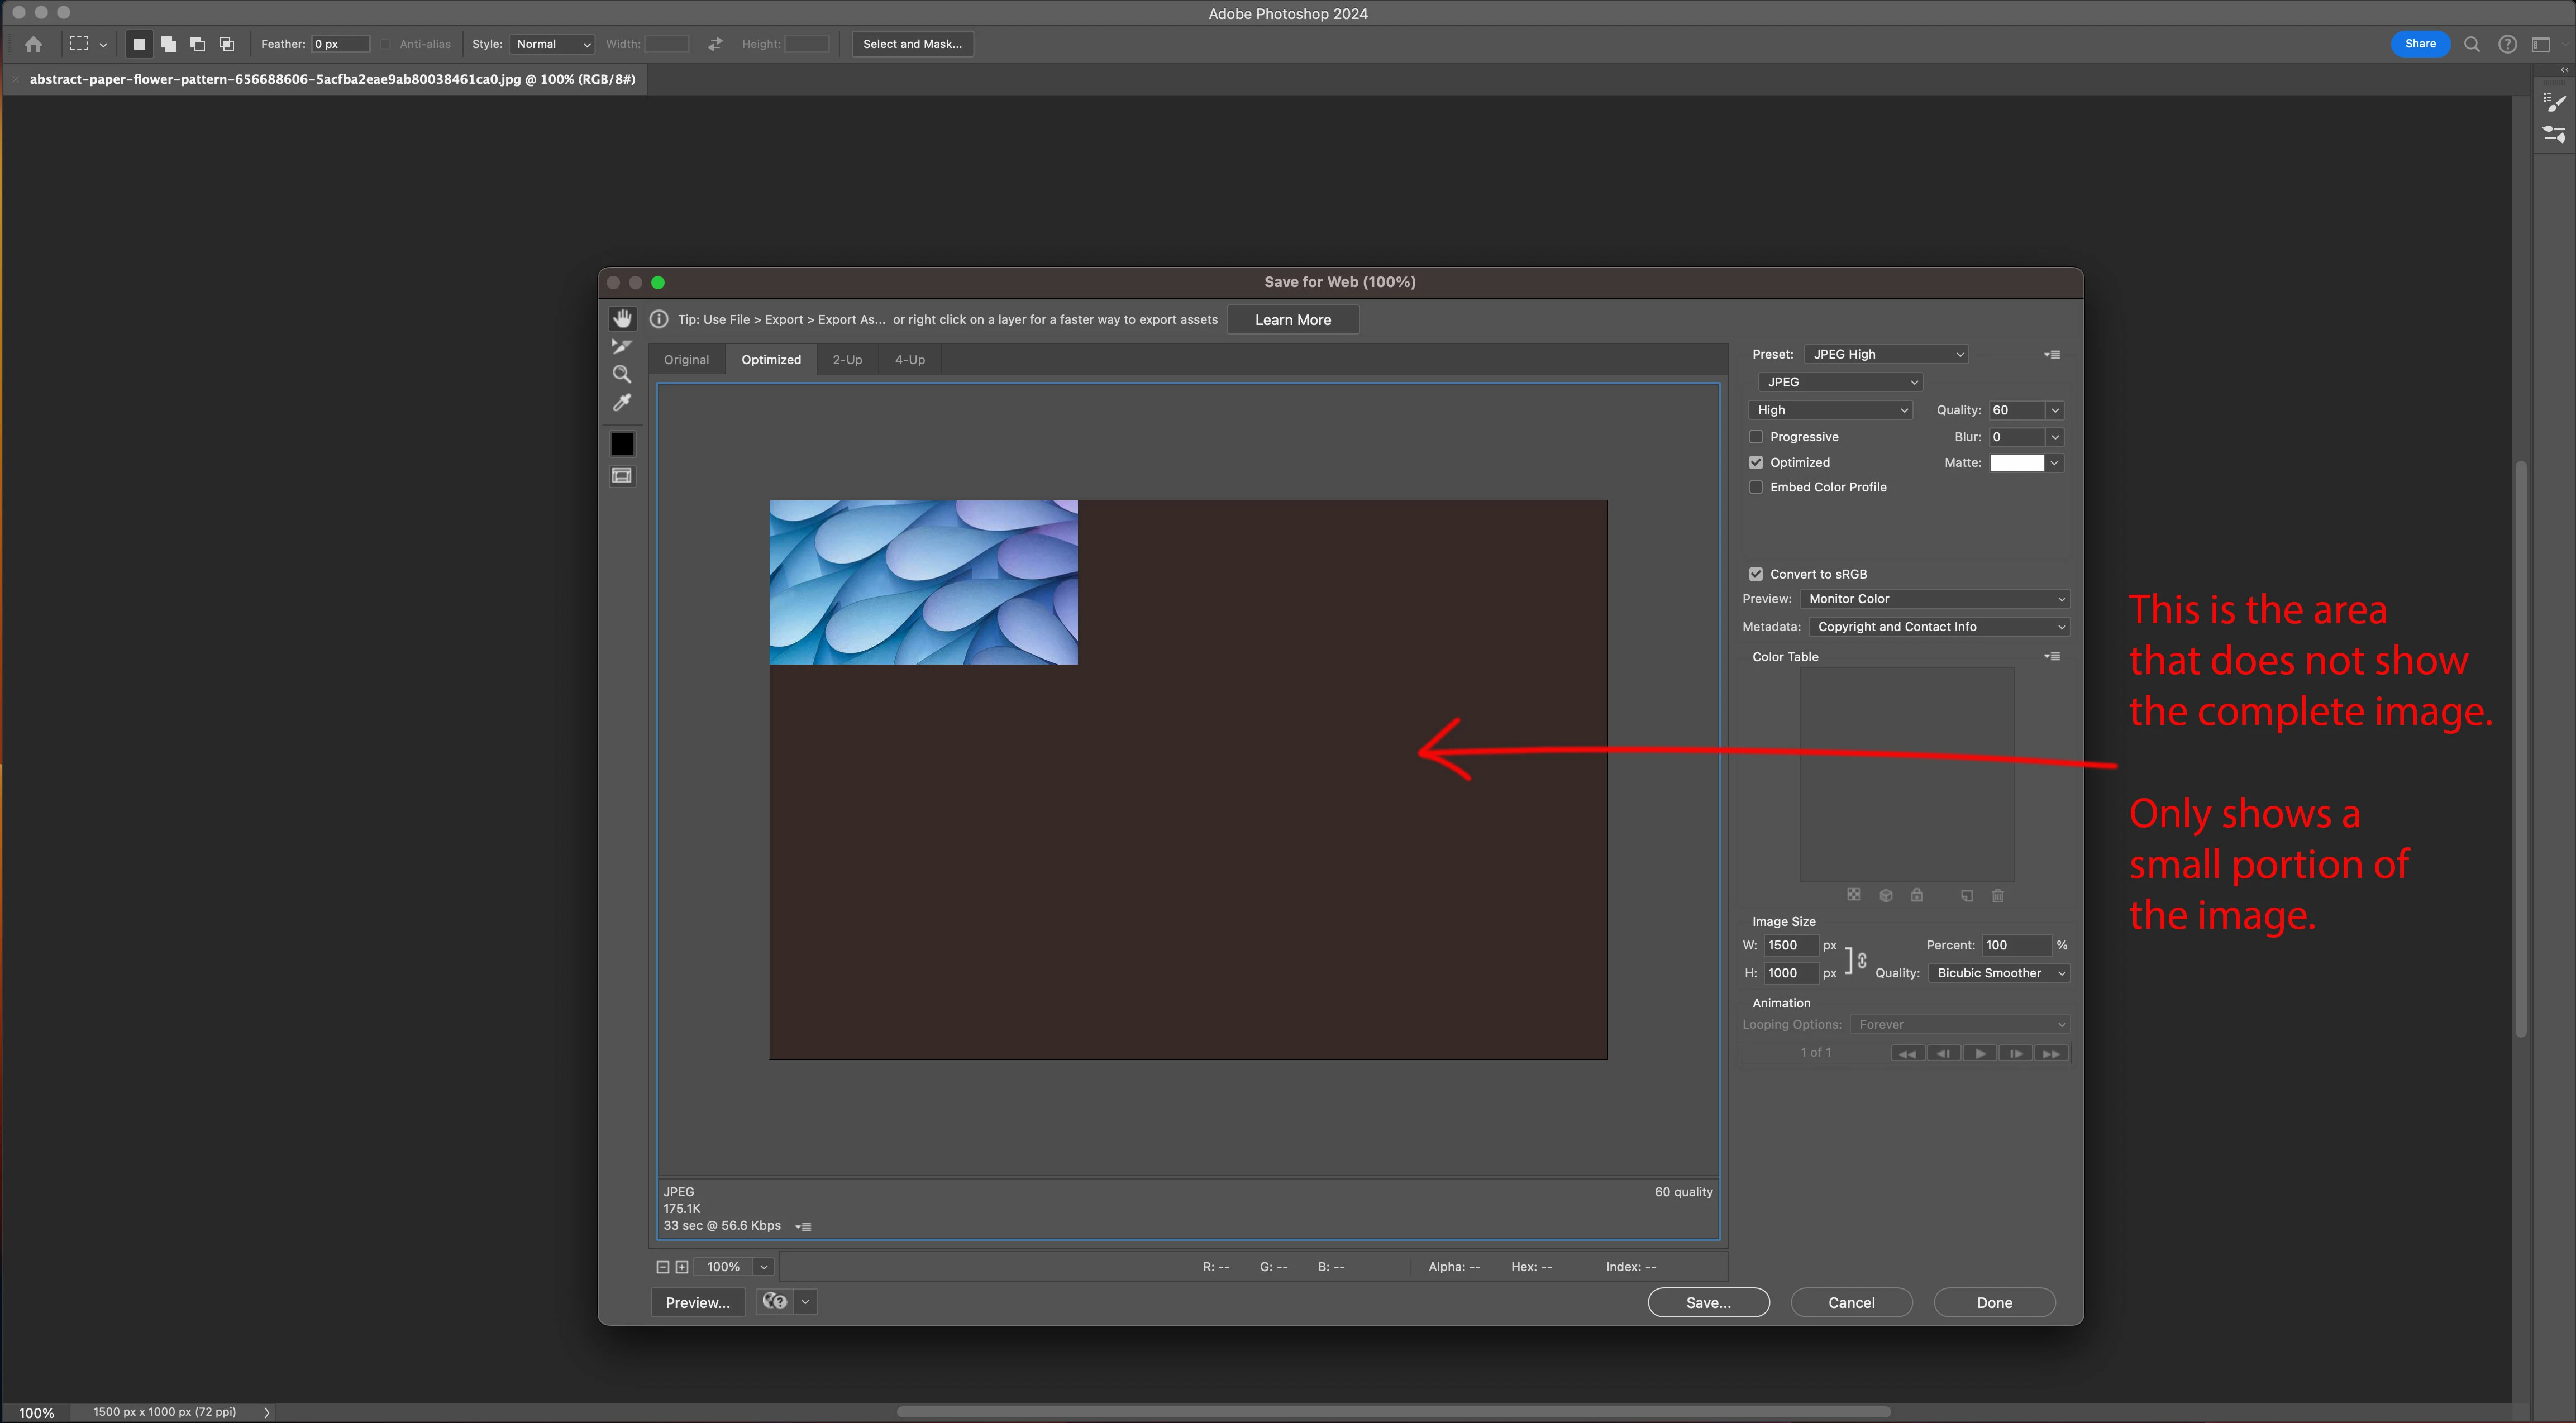Switch to the Original tab
Viewport: 2576px width, 1423px height.
coord(686,360)
